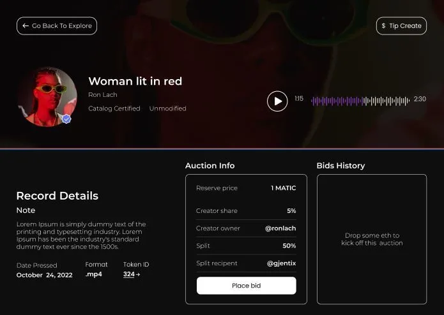Click the 1 MATIC reserve price value
This screenshot has width=444, height=315.
pyautogui.click(x=283, y=188)
